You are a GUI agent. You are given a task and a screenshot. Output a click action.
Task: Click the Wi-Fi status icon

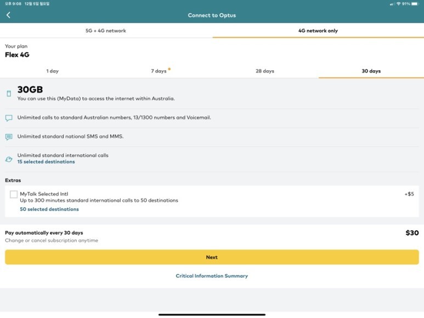tap(398, 4)
